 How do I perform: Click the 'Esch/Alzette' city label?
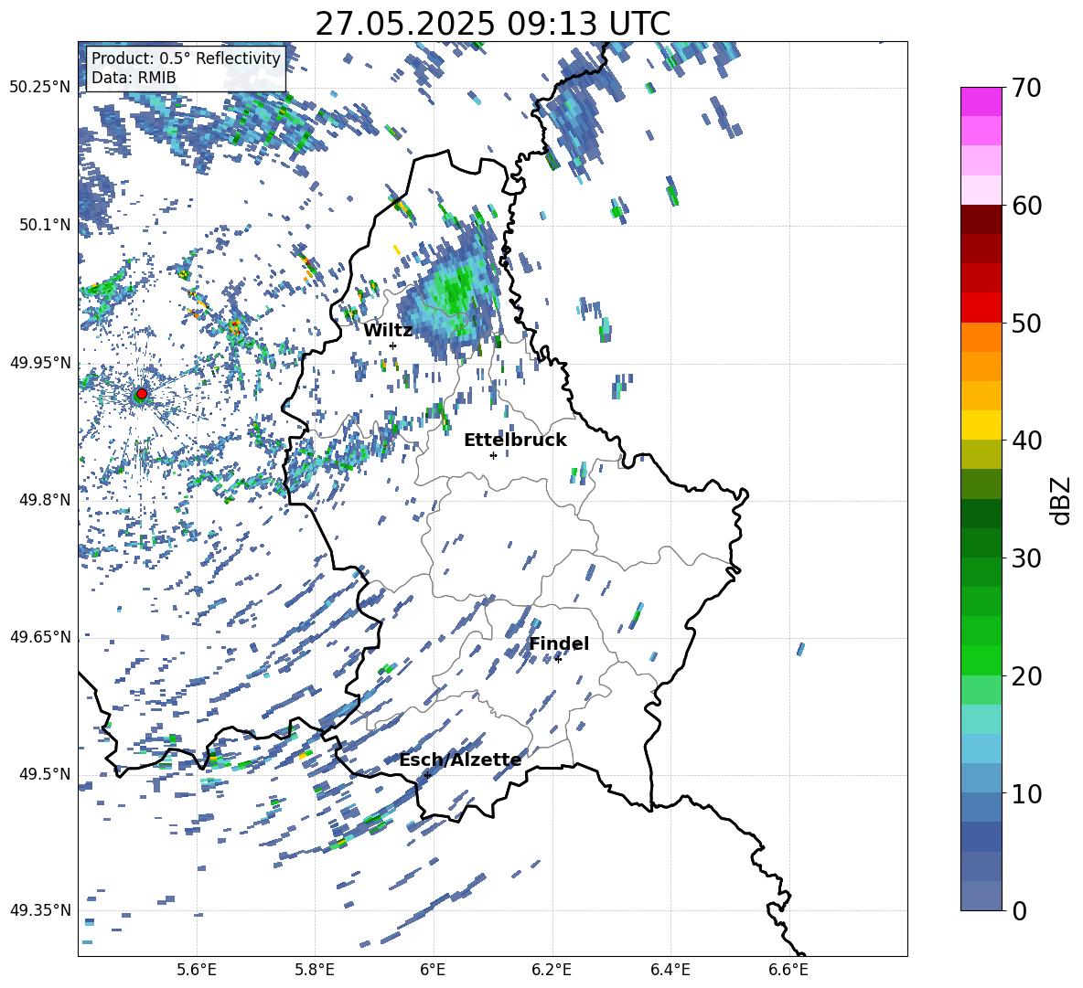[x=460, y=760]
